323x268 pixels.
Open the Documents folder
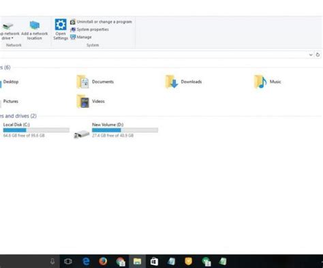point(95,82)
